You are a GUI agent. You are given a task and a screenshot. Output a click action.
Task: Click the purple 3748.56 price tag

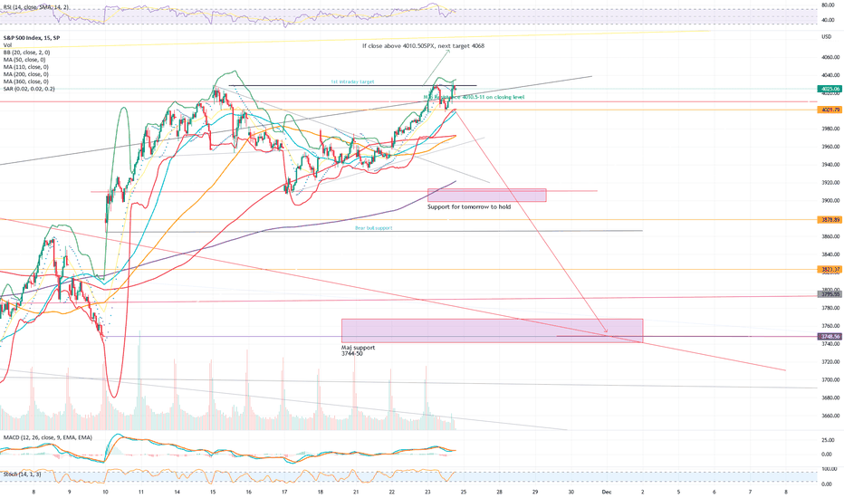[829, 337]
